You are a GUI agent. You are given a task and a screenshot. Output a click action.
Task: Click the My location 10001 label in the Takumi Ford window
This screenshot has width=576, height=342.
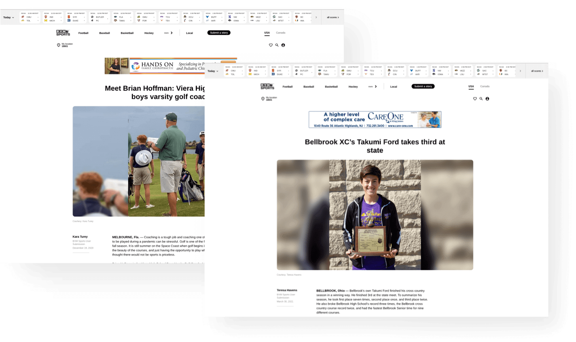coord(271,99)
